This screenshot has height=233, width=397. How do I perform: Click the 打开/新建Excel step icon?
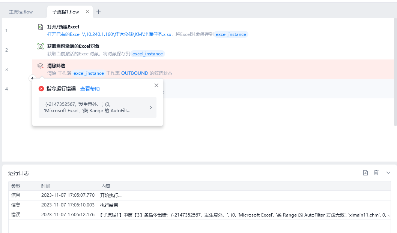(x=41, y=27)
